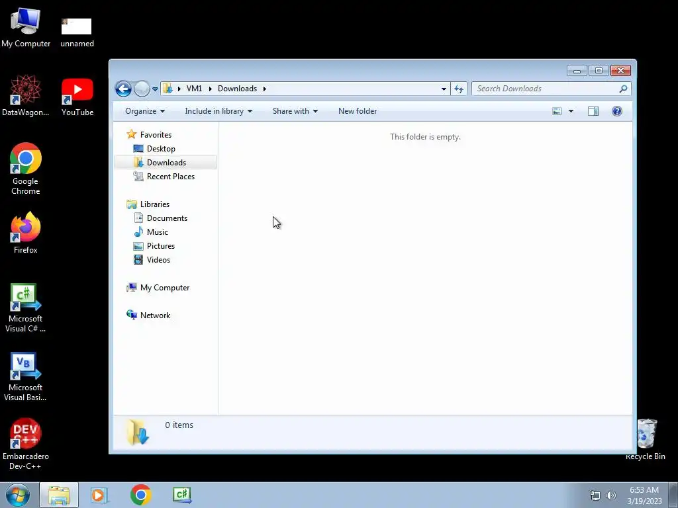
Task: Maximize the Downloads Explorer window
Action: [x=599, y=70]
